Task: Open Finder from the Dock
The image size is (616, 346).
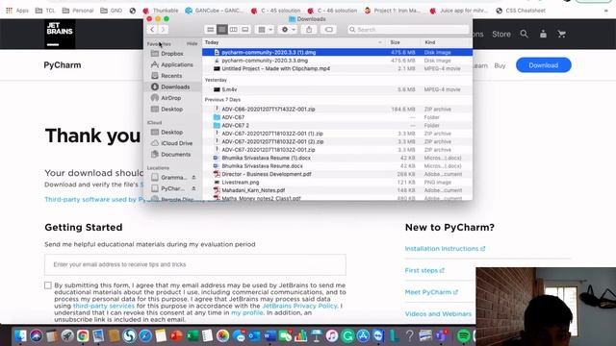Action: (x=20, y=335)
